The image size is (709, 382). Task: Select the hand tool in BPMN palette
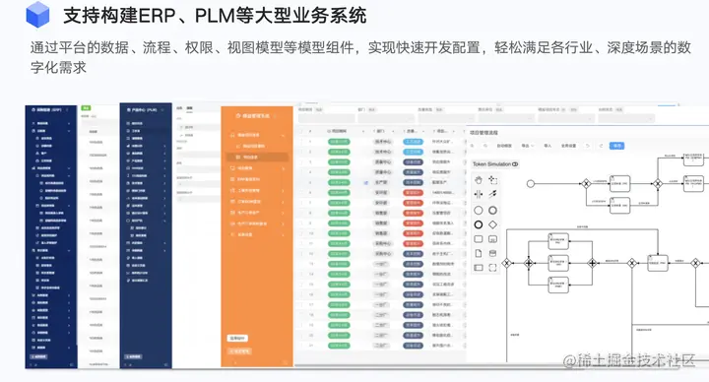pos(479,180)
